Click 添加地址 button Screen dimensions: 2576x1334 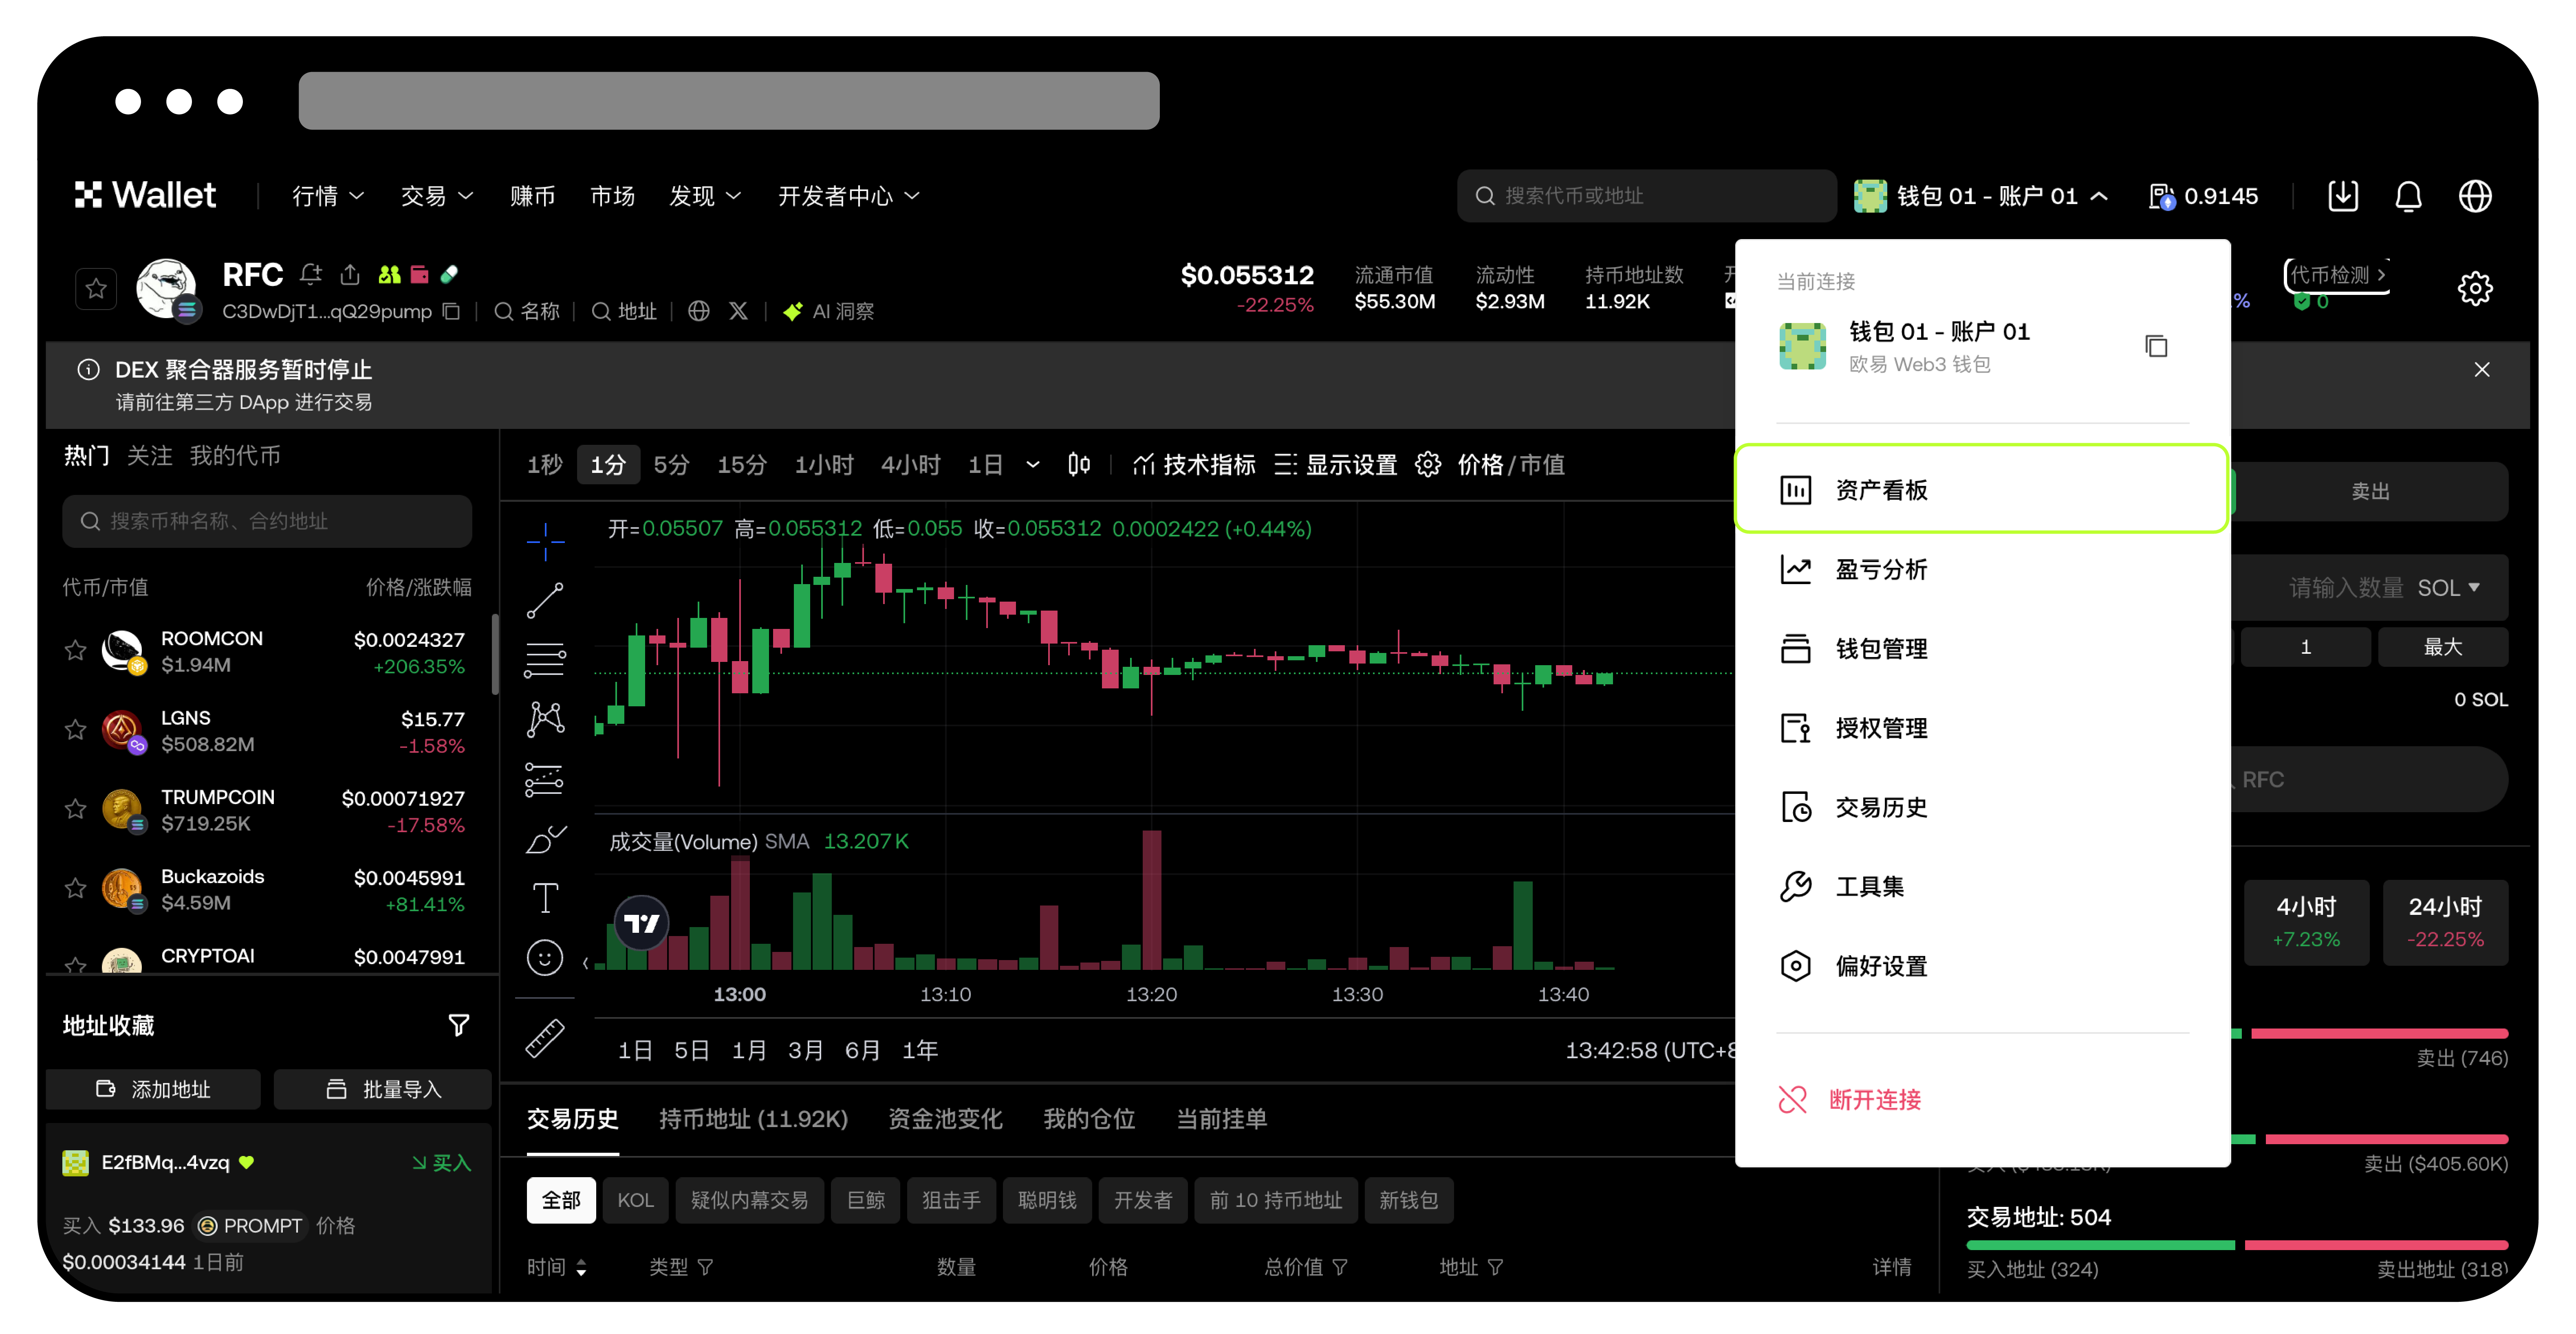153,1089
